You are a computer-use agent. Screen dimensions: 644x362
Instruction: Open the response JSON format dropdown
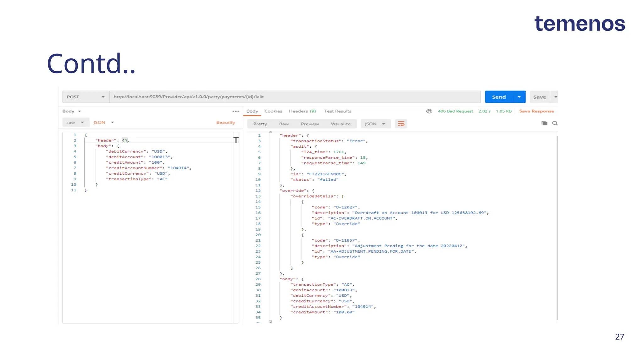click(x=375, y=124)
